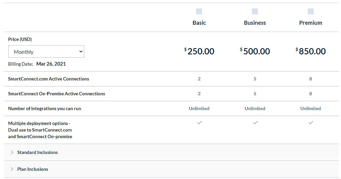Screen dimensions: 341x179
Task: Click the Multiple deployment options description
Action: point(40,130)
